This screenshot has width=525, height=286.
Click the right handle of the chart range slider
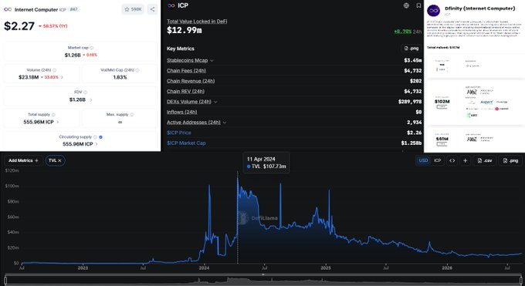click(521, 280)
